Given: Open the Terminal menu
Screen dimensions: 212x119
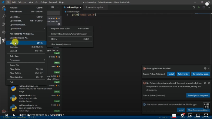Looking at the screenshot, I should point(53,2).
